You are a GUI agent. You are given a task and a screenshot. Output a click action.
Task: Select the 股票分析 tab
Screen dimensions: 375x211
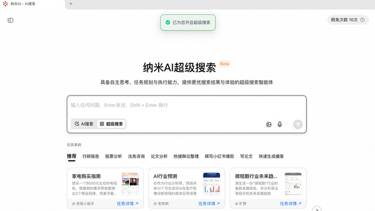coord(114,156)
